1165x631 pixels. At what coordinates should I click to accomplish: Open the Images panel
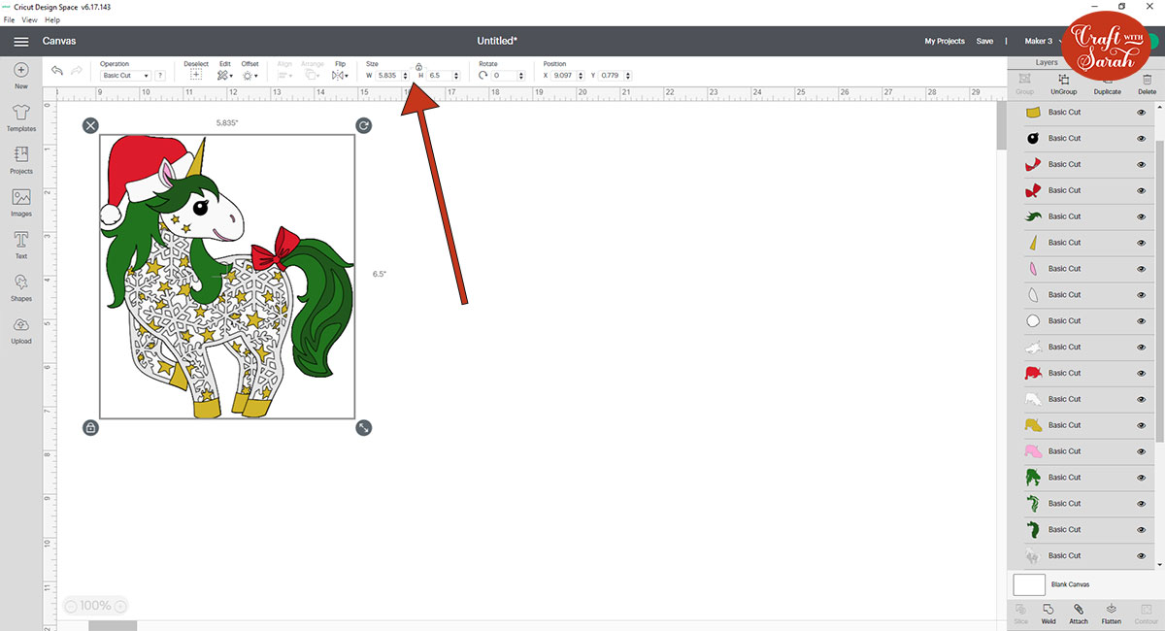pyautogui.click(x=20, y=199)
